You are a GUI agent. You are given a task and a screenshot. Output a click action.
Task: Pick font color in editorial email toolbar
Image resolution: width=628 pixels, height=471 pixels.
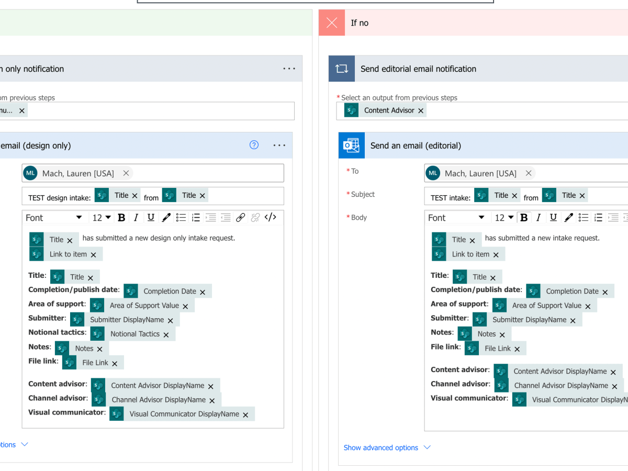pos(569,218)
